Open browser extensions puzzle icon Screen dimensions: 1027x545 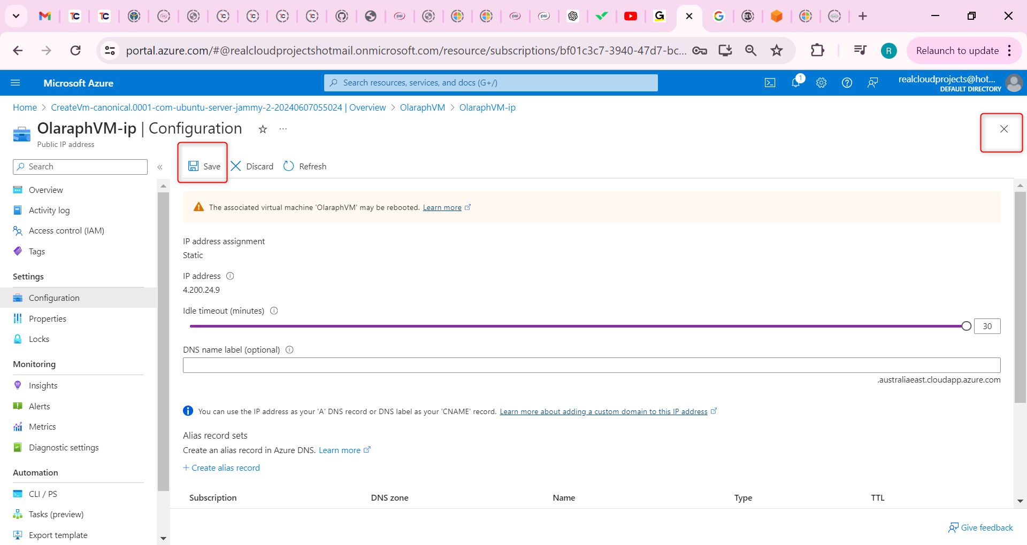817,50
